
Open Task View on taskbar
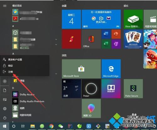(23, 126)
